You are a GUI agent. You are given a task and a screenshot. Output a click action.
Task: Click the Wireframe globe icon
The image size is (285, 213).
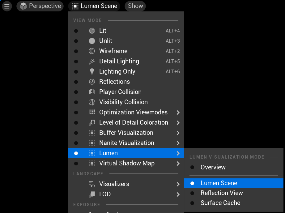coord(92,51)
